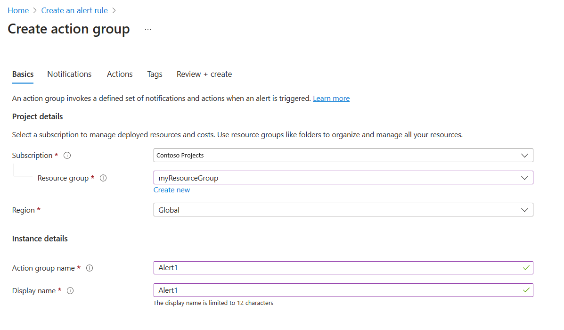Switch to the Notifications tab
This screenshot has height=330, width=564.
(x=69, y=74)
